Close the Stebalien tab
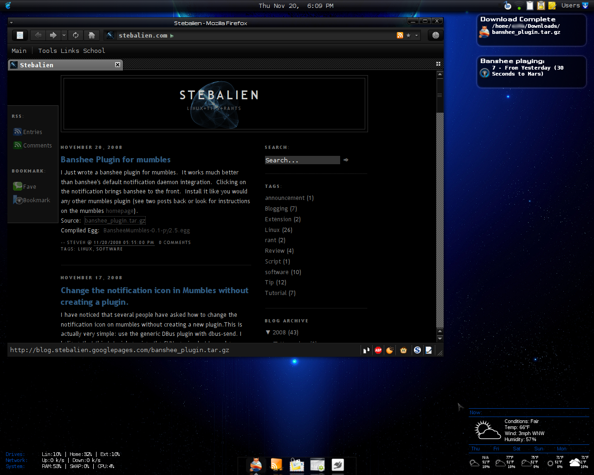 point(117,65)
